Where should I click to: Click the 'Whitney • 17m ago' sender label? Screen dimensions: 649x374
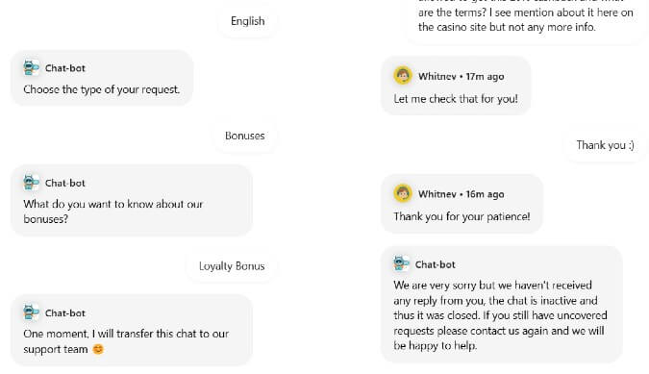coord(462,77)
